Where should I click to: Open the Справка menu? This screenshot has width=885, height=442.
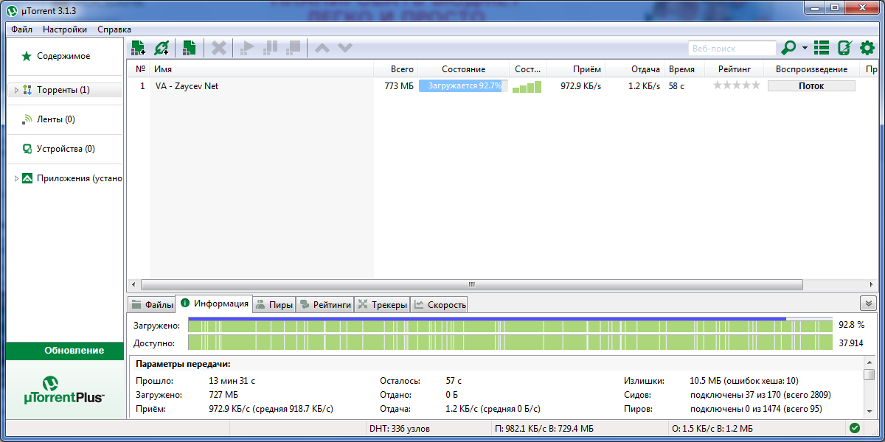114,29
